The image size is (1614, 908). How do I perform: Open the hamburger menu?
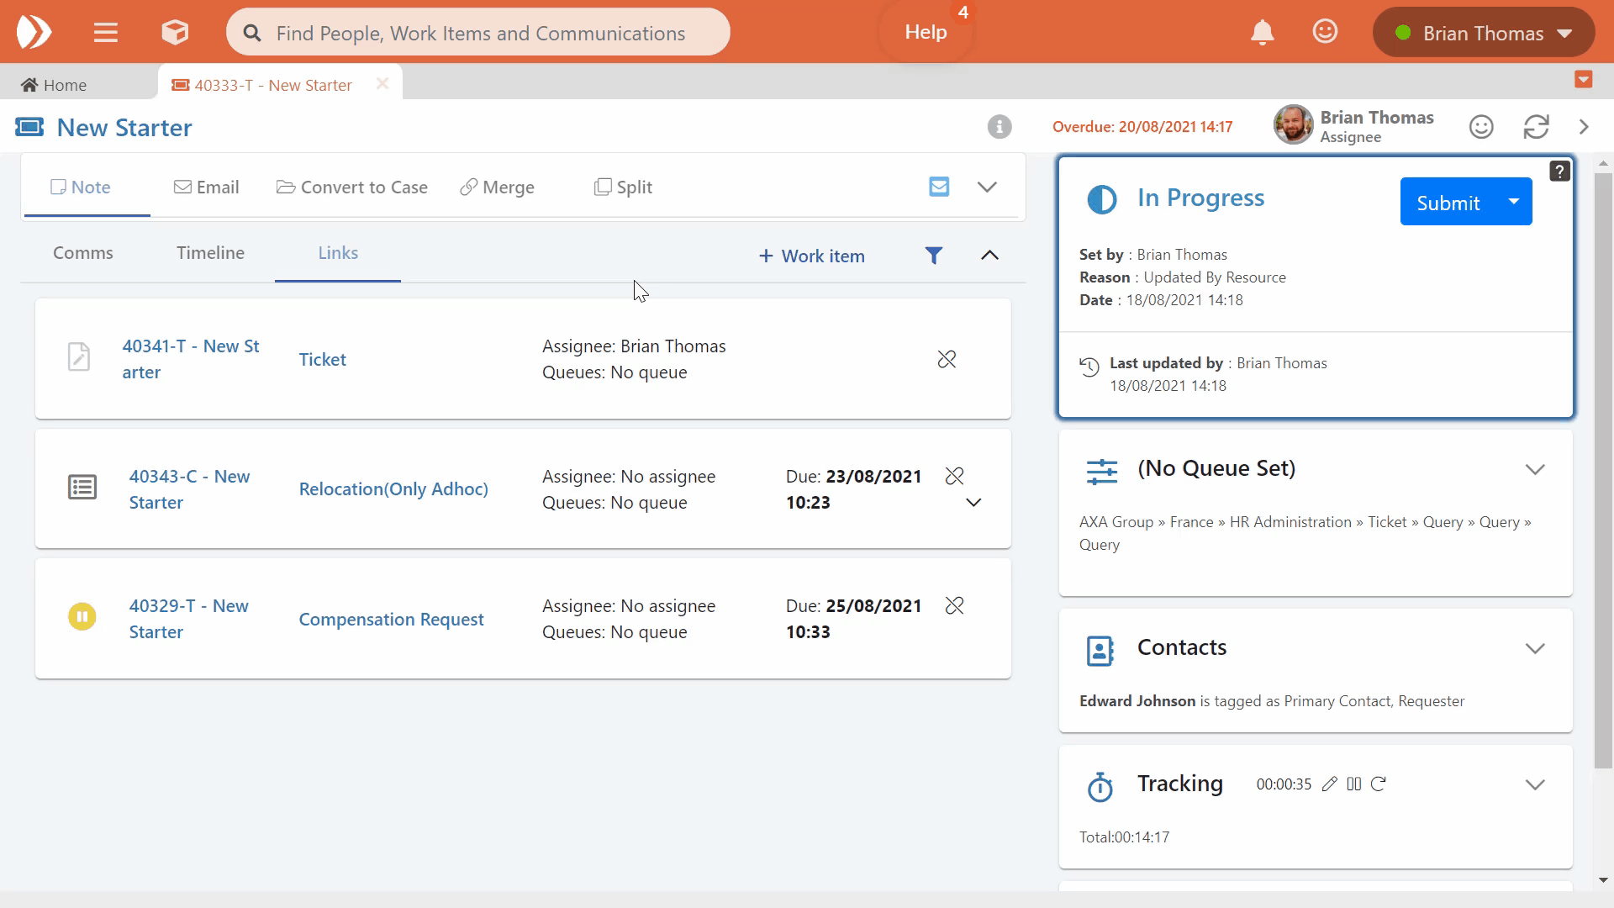(106, 33)
